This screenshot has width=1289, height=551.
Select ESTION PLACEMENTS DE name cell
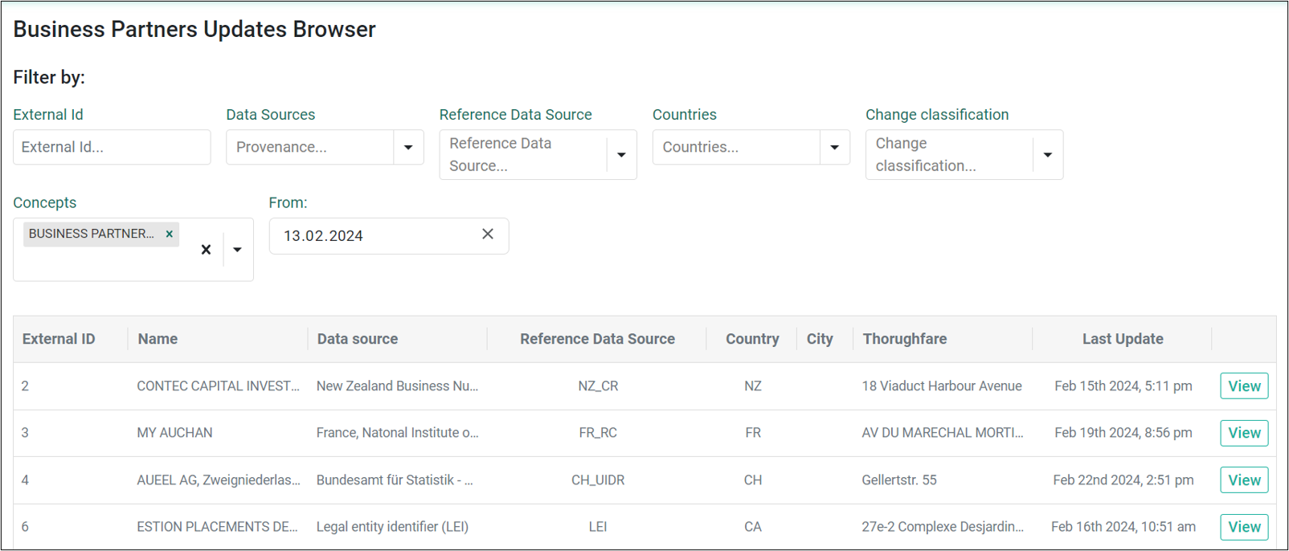click(217, 527)
